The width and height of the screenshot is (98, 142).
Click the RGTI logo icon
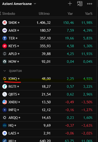[5, 86]
